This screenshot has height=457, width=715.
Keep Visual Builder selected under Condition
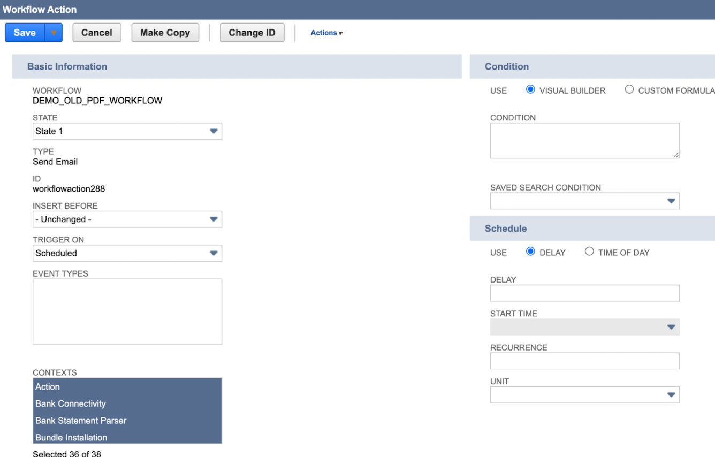click(530, 89)
